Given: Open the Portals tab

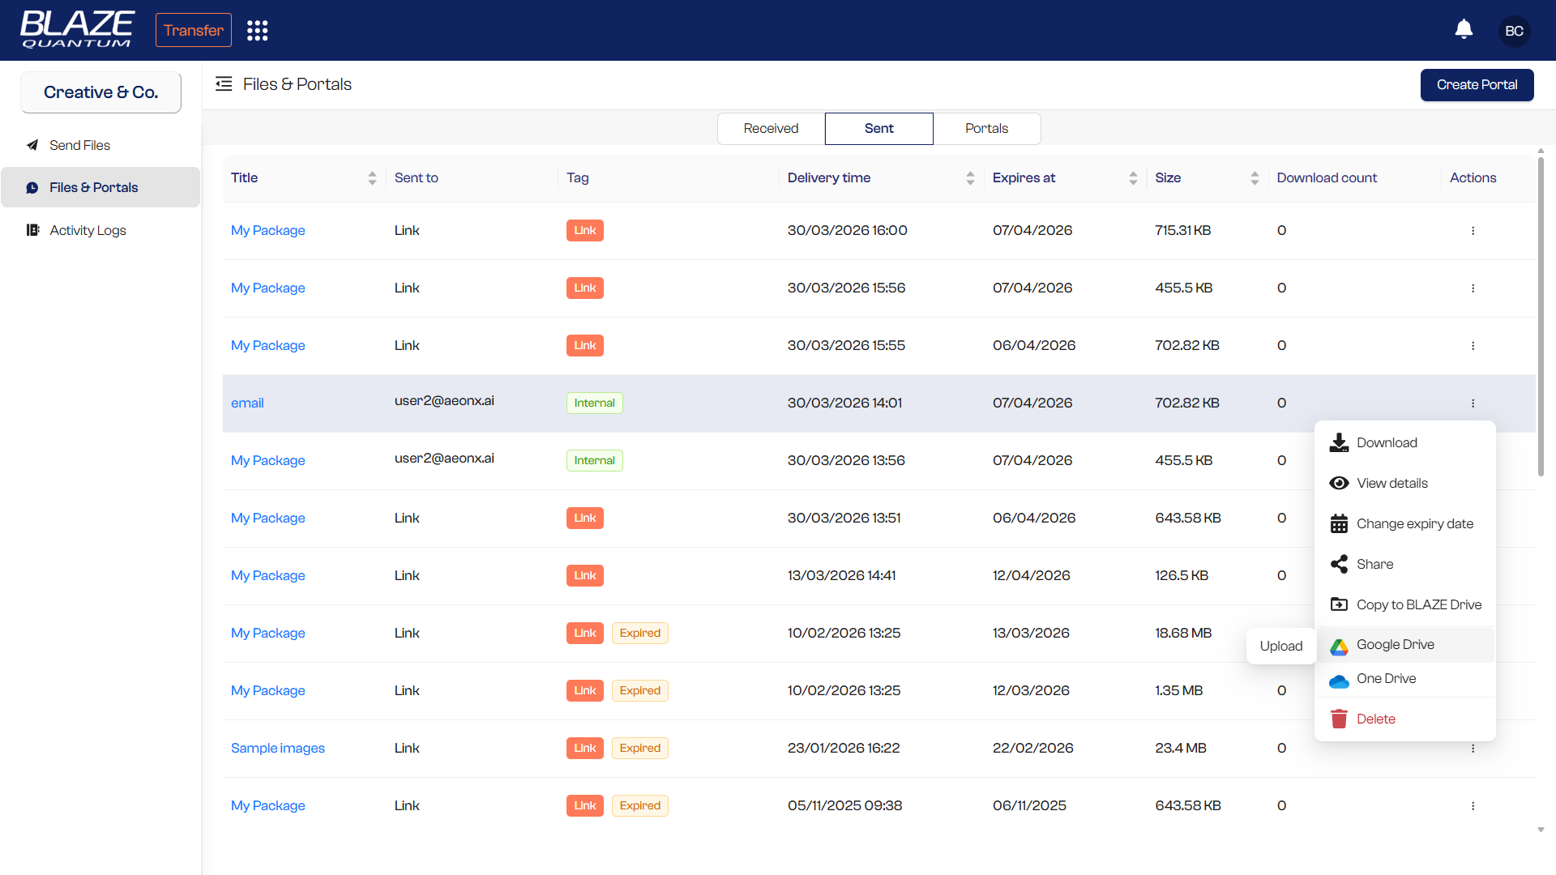Looking at the screenshot, I should [986, 128].
